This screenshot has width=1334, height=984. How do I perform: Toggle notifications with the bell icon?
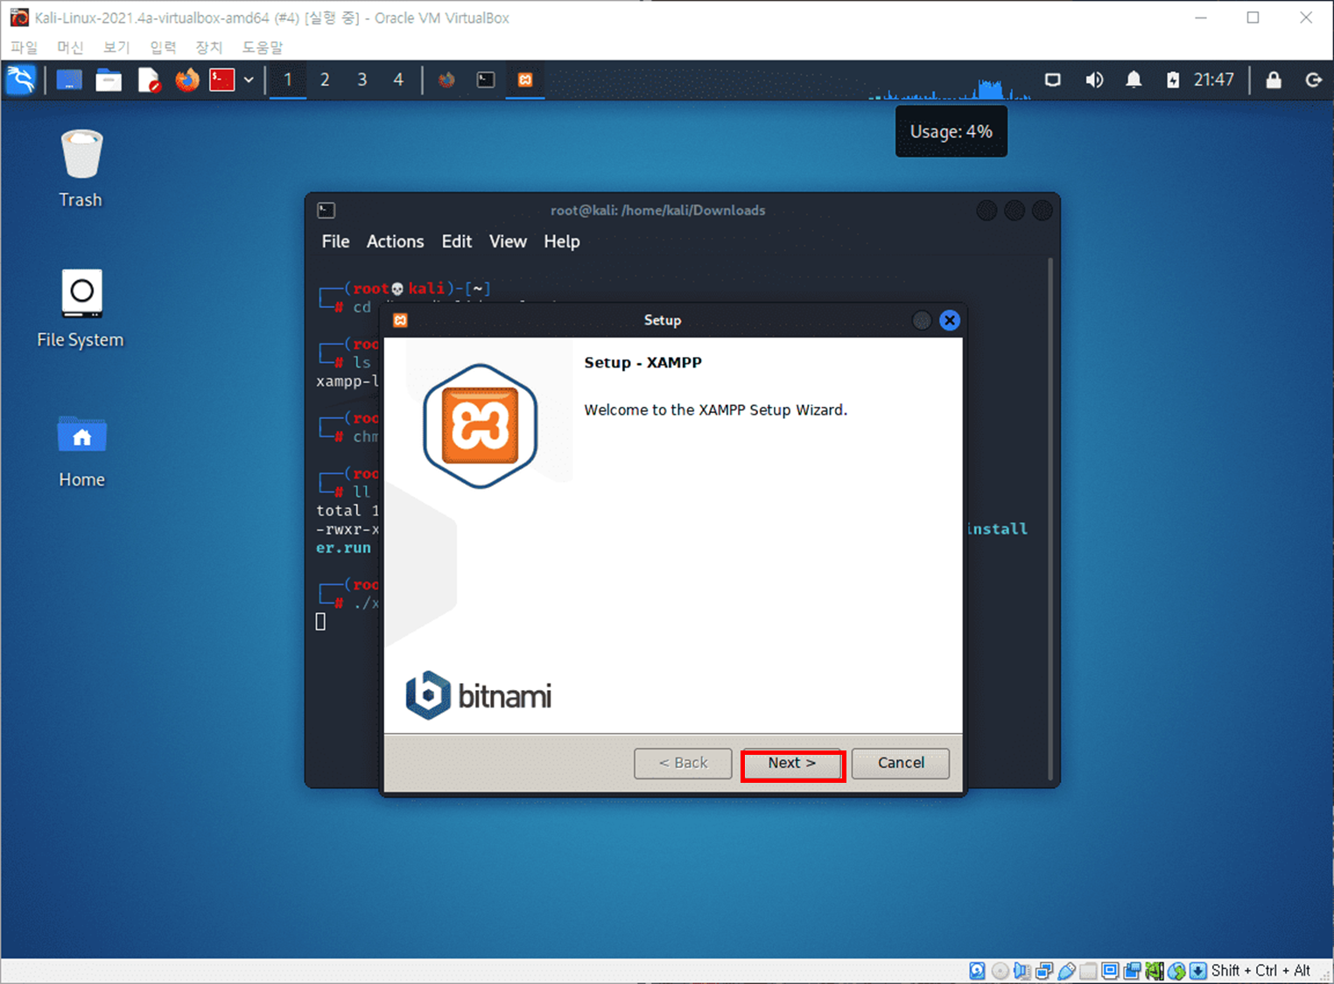tap(1133, 80)
